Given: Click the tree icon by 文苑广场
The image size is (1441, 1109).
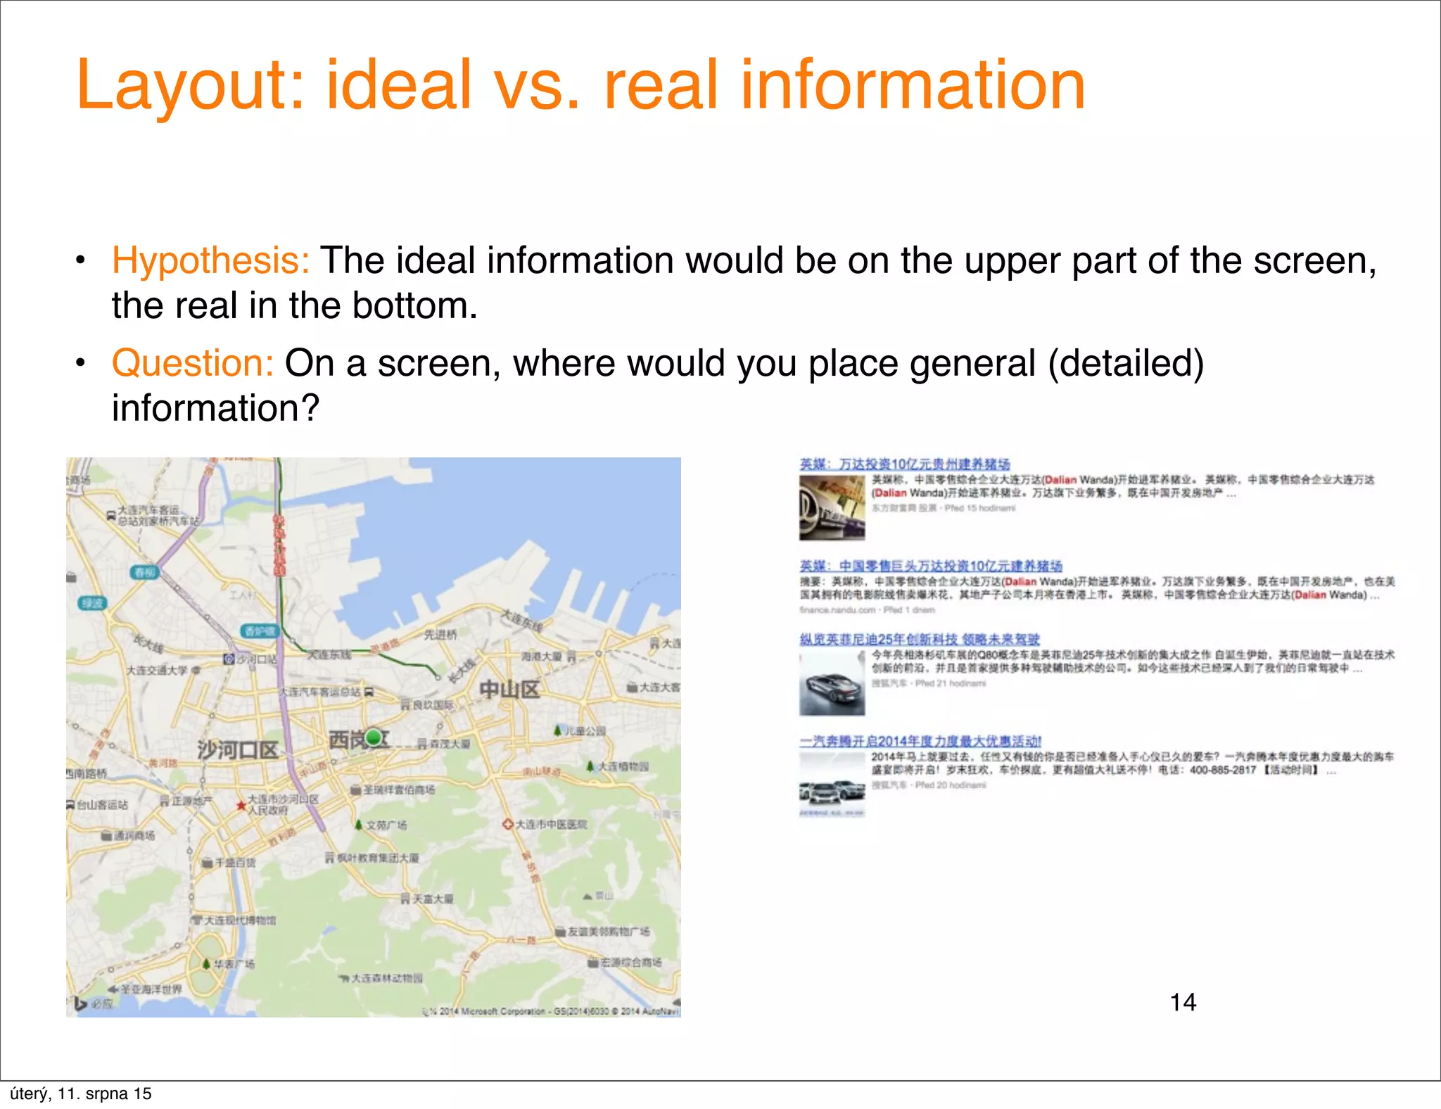Looking at the screenshot, I should click(x=358, y=825).
